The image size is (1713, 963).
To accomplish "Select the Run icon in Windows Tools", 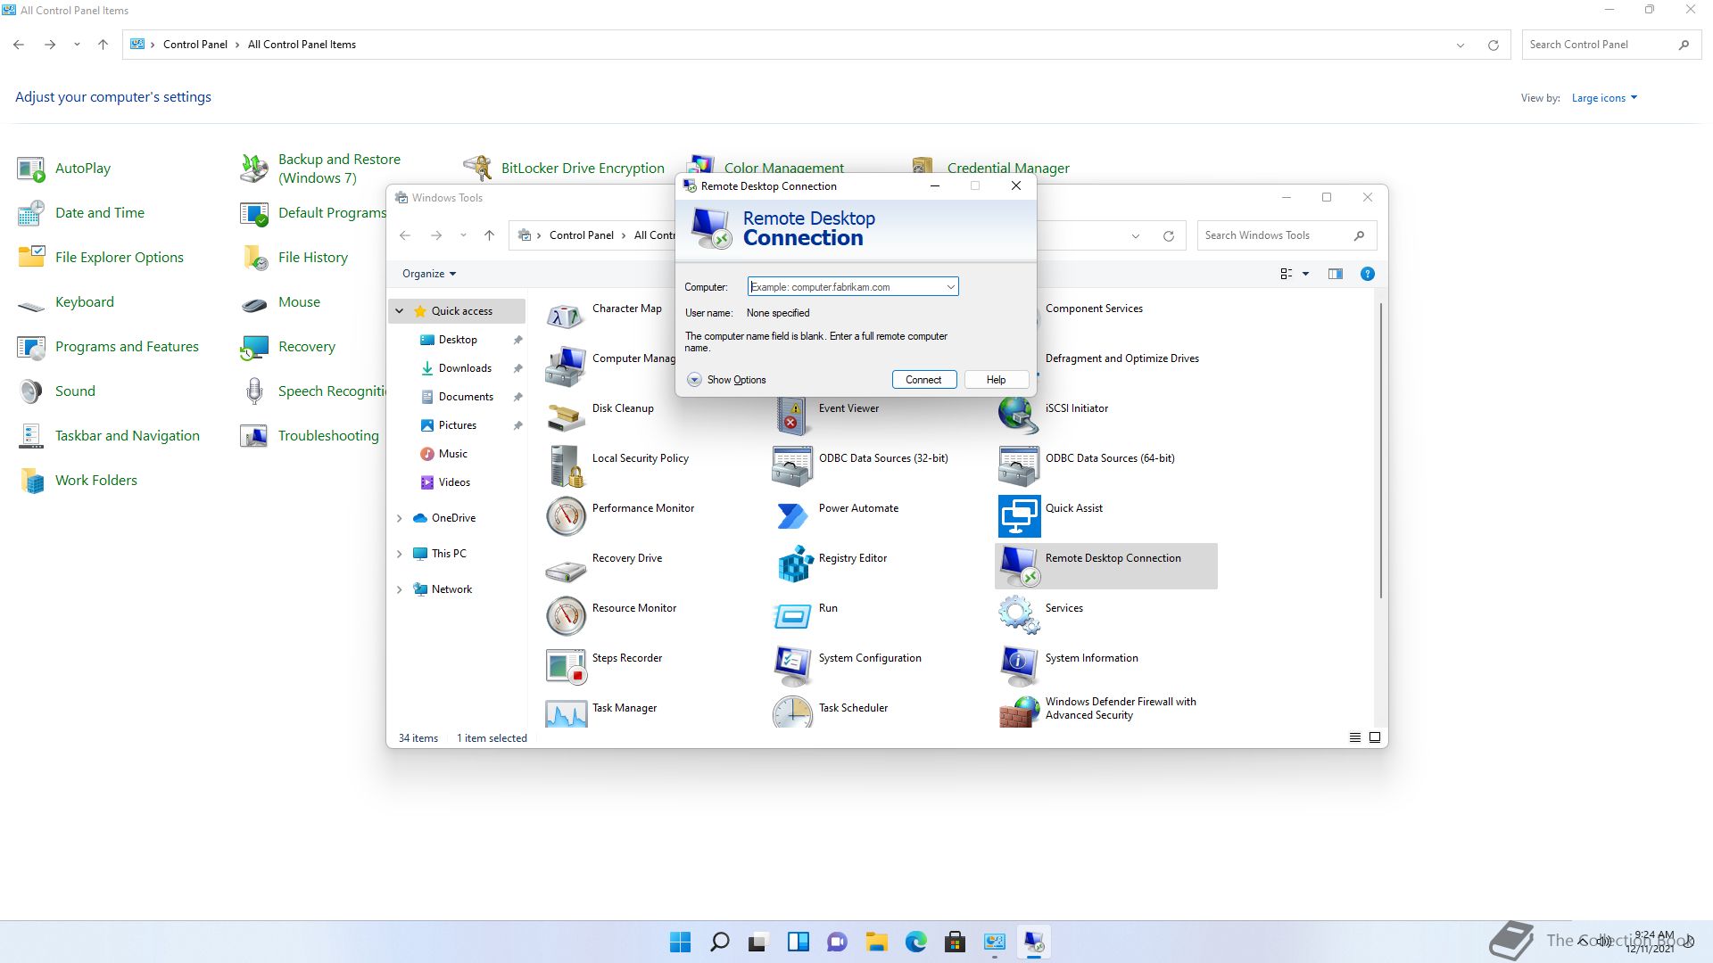I will coord(792,615).
